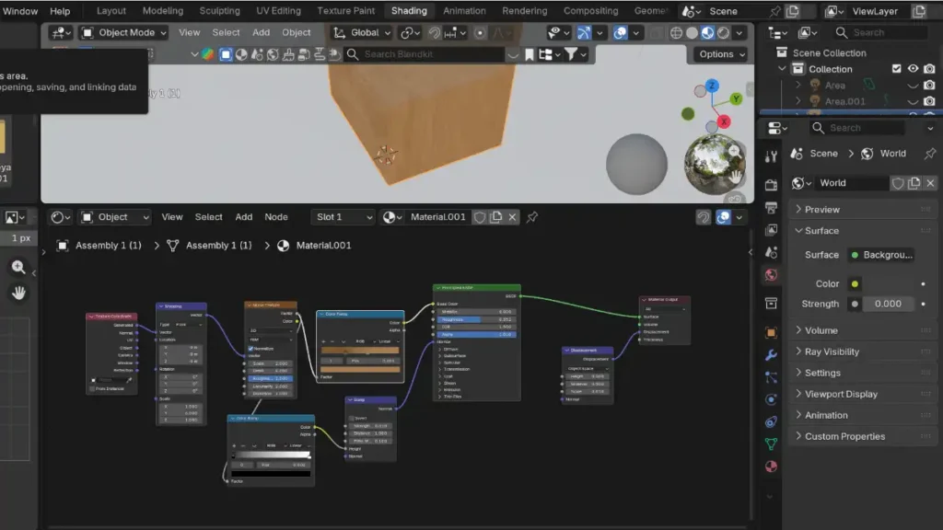The width and height of the screenshot is (943, 530).
Task: Select the pan hand tool in the side toolbar
Action: [x=18, y=293]
